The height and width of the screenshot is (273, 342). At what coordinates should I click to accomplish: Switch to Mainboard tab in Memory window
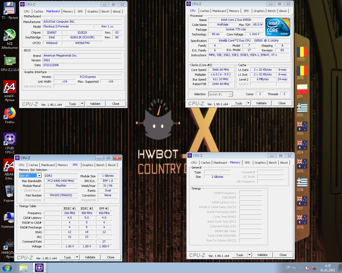[x=220, y=163]
